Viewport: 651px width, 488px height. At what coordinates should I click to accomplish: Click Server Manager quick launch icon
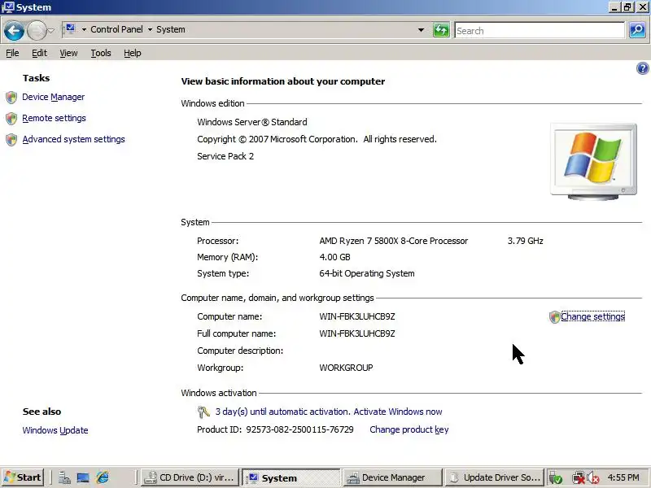64,477
